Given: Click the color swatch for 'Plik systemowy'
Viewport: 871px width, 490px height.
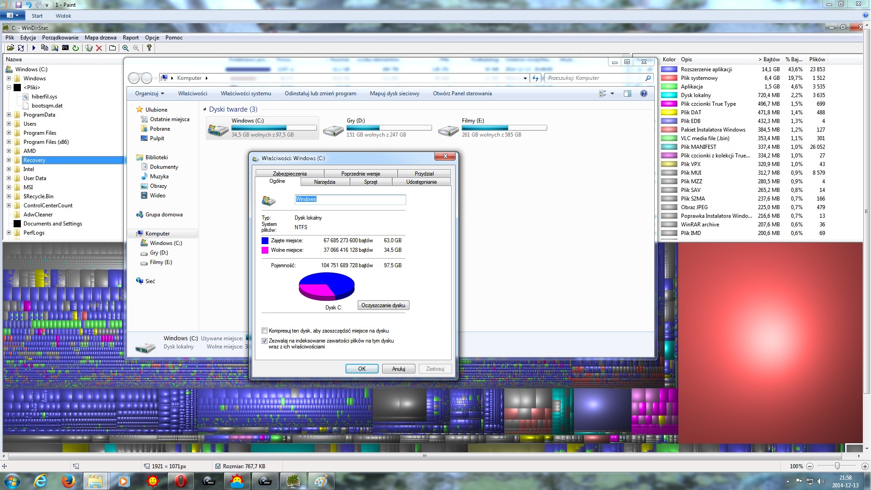Looking at the screenshot, I should tap(669, 78).
